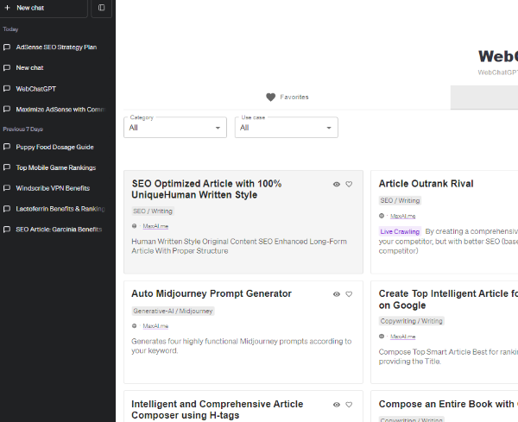The width and height of the screenshot is (518, 422).
Task: Click the Copywriting / Writing tag on Create Top Intelligent Article
Action: pos(411,321)
